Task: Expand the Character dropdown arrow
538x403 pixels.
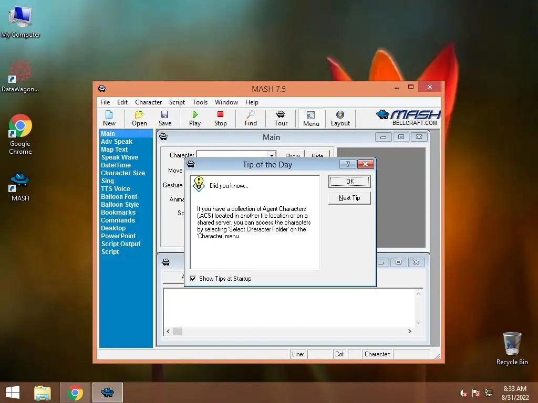Action: [x=272, y=155]
